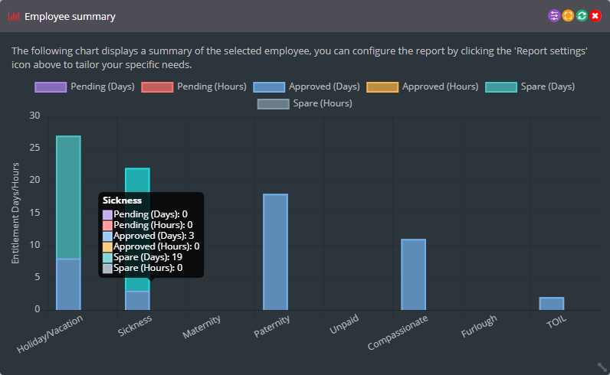Viewport: 610px width, 375px height.
Task: Grab the resize handle at the panel corner
Action: [x=602, y=367]
